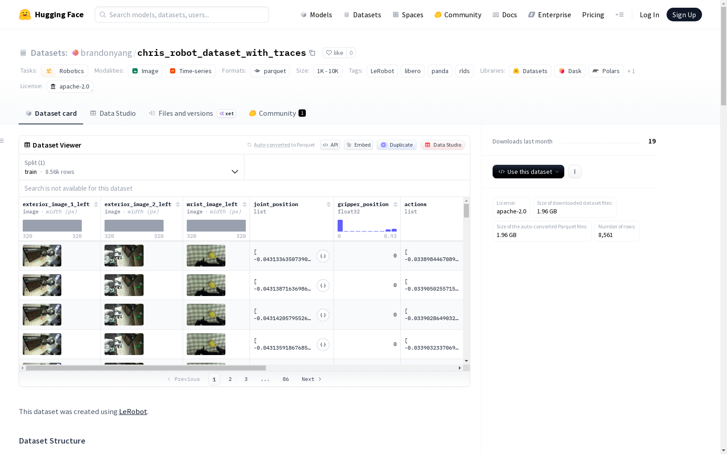
Task: Open Models in the top navigation
Action: pyautogui.click(x=316, y=15)
